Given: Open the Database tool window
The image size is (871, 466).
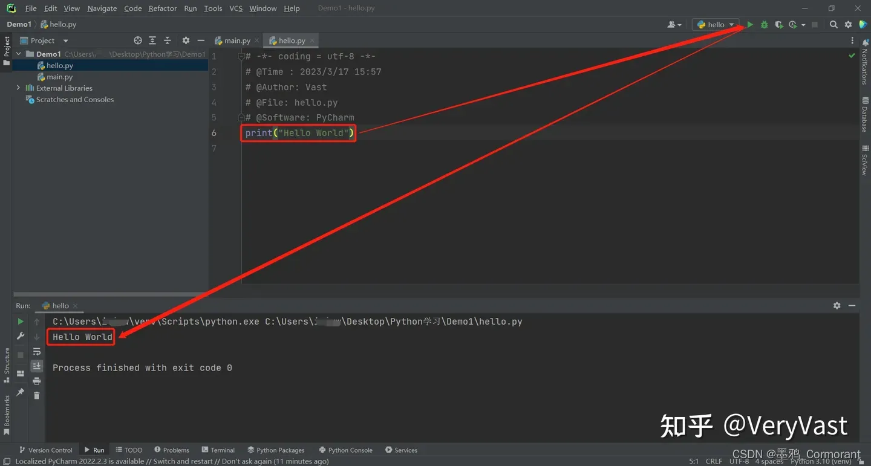Looking at the screenshot, I should [865, 114].
